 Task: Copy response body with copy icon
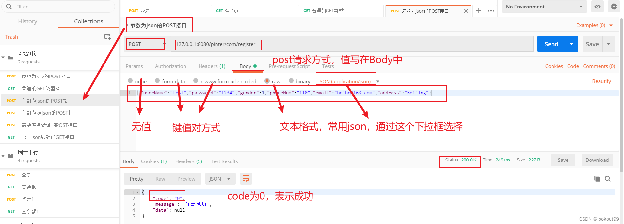pyautogui.click(x=597, y=179)
